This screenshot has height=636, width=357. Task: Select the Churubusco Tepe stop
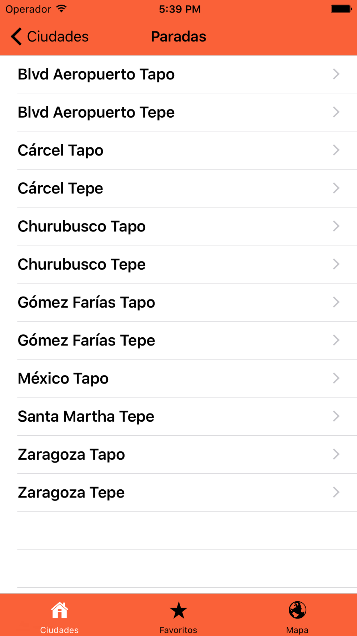click(x=82, y=264)
